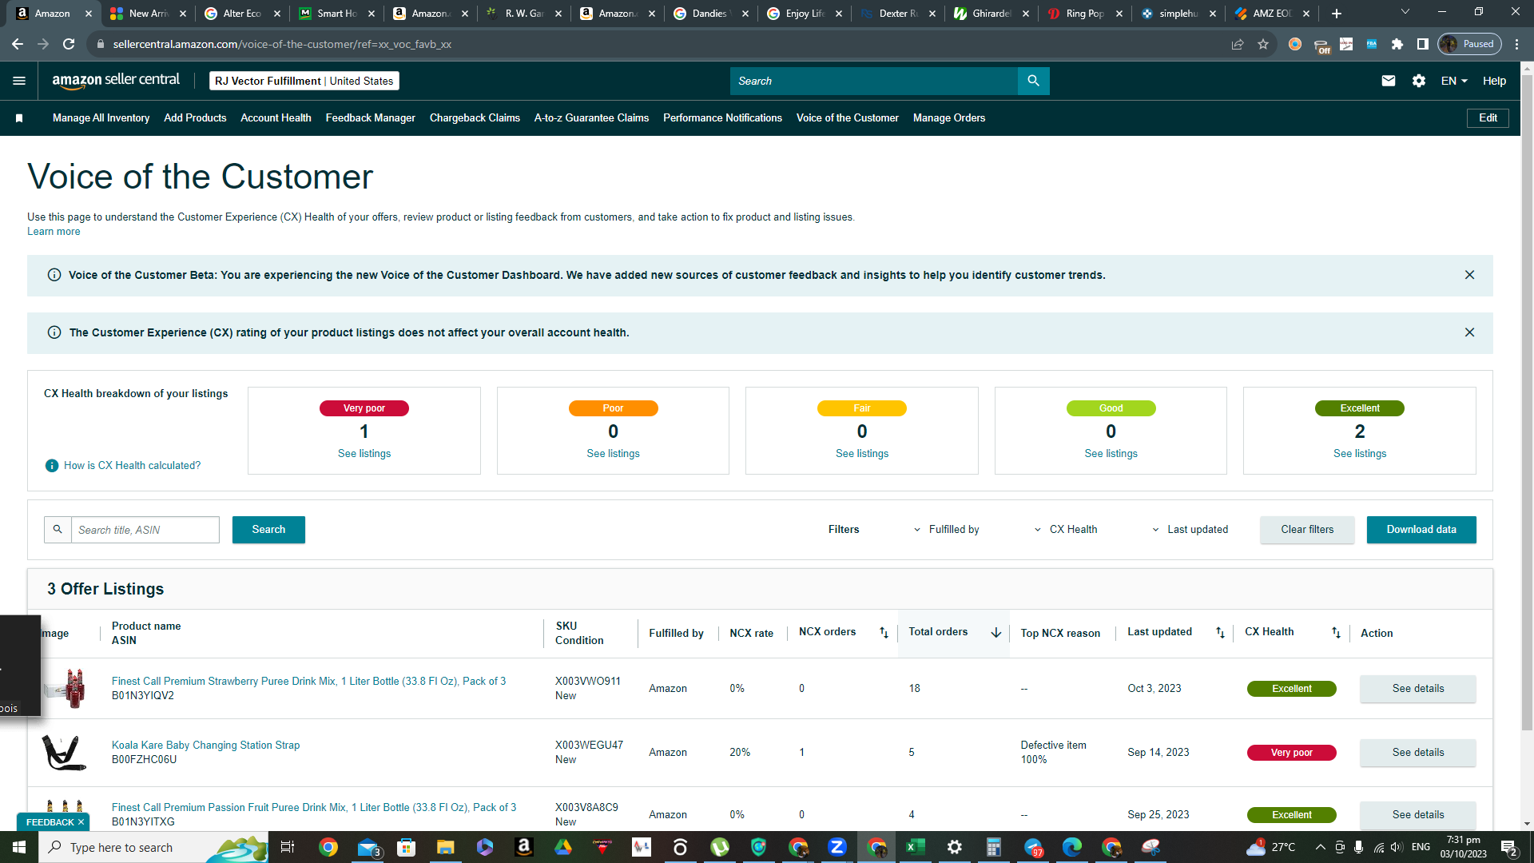The width and height of the screenshot is (1534, 863).
Task: Click the top search magnifier button
Action: coord(1033,81)
